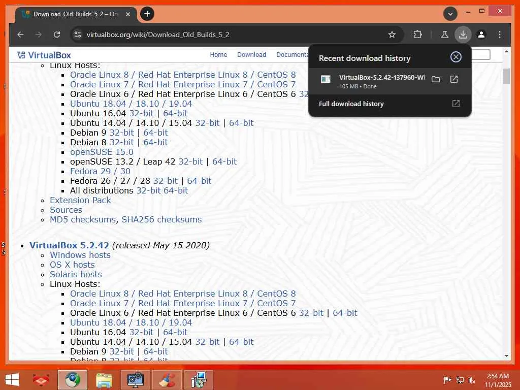Open the installer setup taskbar icon
This screenshot has width=520, height=390.
(199, 380)
